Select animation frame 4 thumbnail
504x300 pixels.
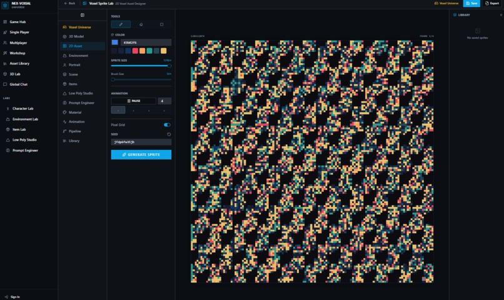coord(164,110)
